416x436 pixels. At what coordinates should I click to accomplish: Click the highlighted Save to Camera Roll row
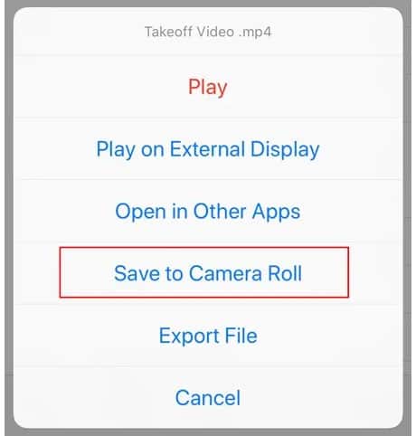point(208,273)
